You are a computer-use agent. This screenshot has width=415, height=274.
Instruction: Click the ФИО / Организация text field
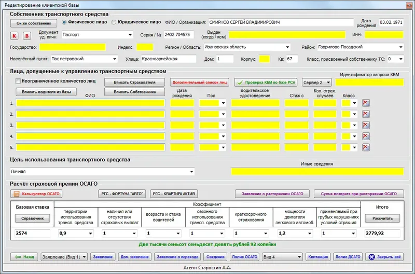click(x=280, y=22)
